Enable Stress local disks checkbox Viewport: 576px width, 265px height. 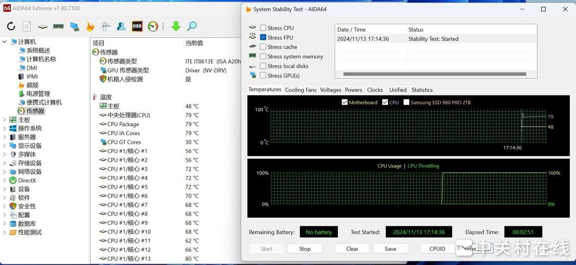[x=263, y=66]
